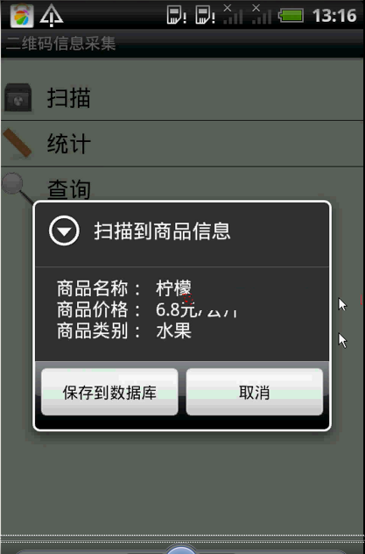Click the 取消 button
365x554 pixels.
click(254, 392)
